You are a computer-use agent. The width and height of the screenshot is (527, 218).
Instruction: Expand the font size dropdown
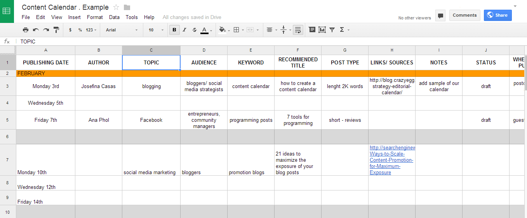(156, 30)
